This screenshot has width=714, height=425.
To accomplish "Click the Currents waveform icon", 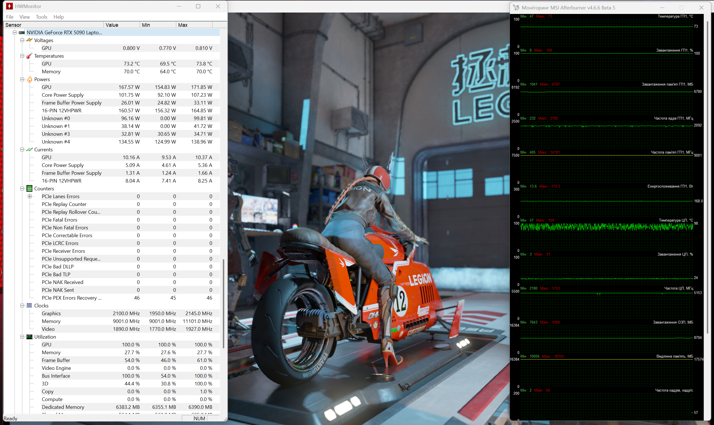I will click(x=29, y=149).
